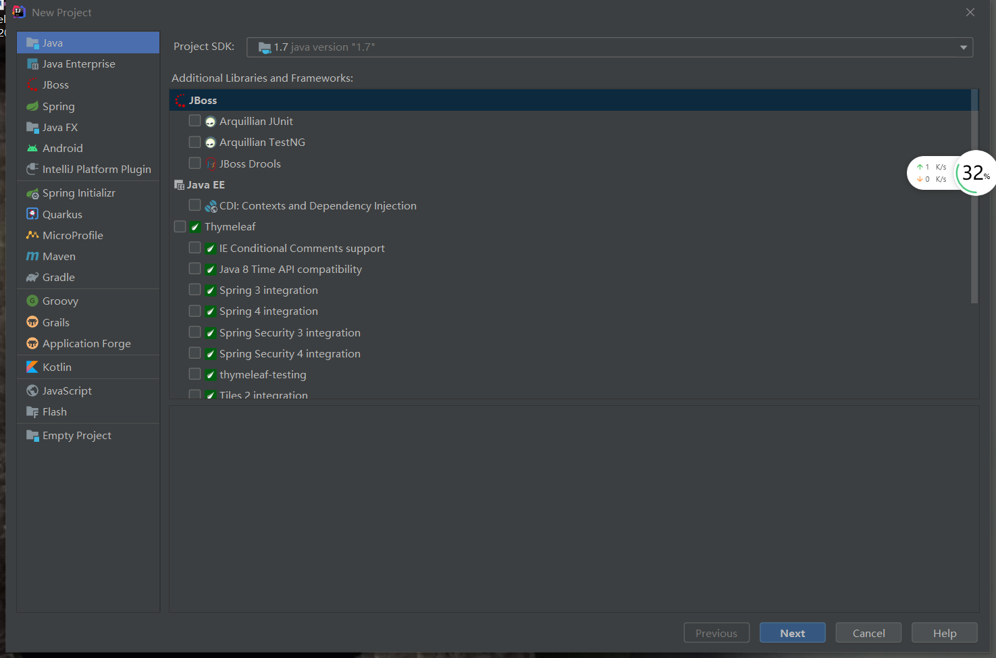This screenshot has width=996, height=658.
Task: Click the Previous button
Action: click(x=716, y=633)
